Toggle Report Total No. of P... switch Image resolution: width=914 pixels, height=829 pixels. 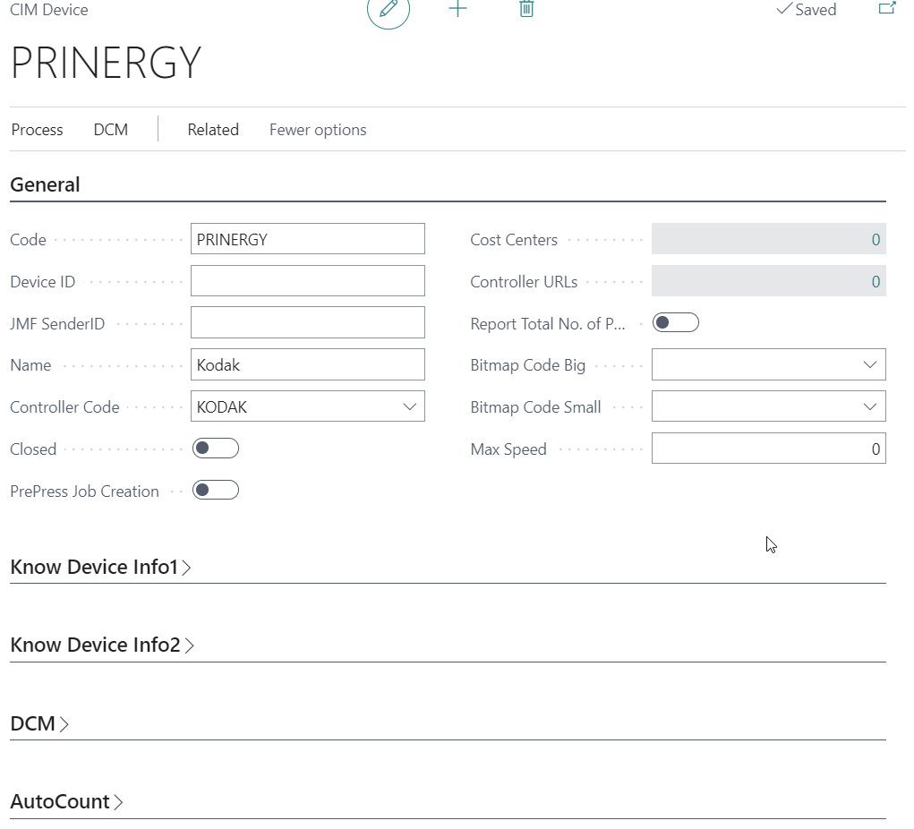[x=675, y=323]
